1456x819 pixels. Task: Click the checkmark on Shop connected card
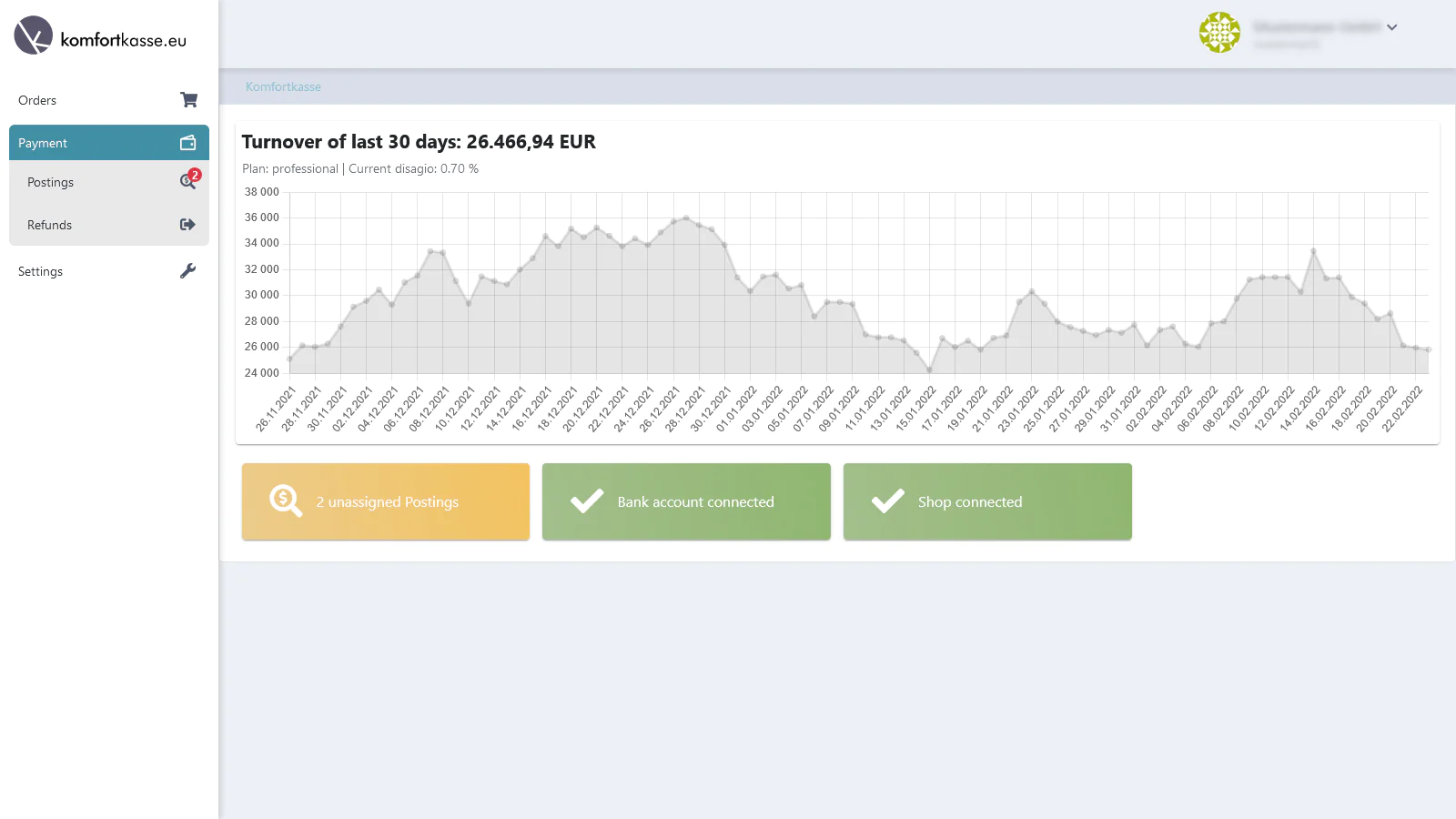tap(887, 501)
